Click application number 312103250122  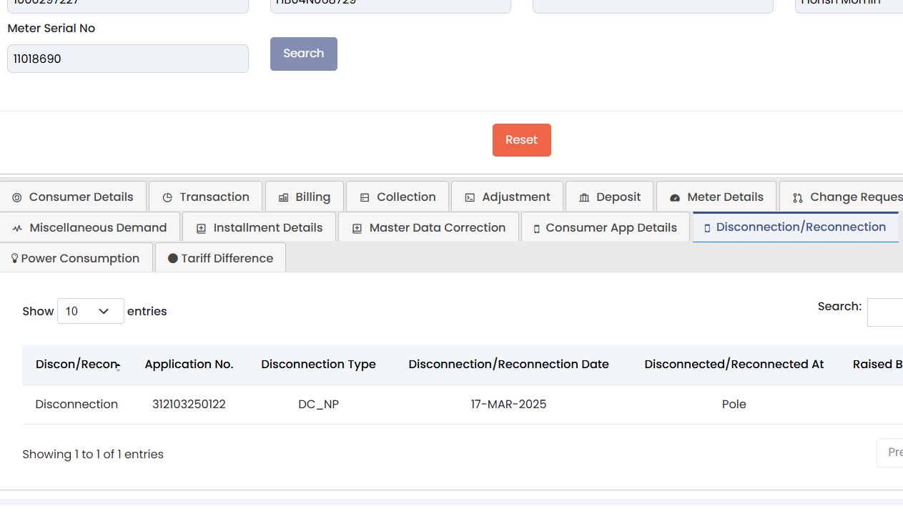click(x=189, y=405)
